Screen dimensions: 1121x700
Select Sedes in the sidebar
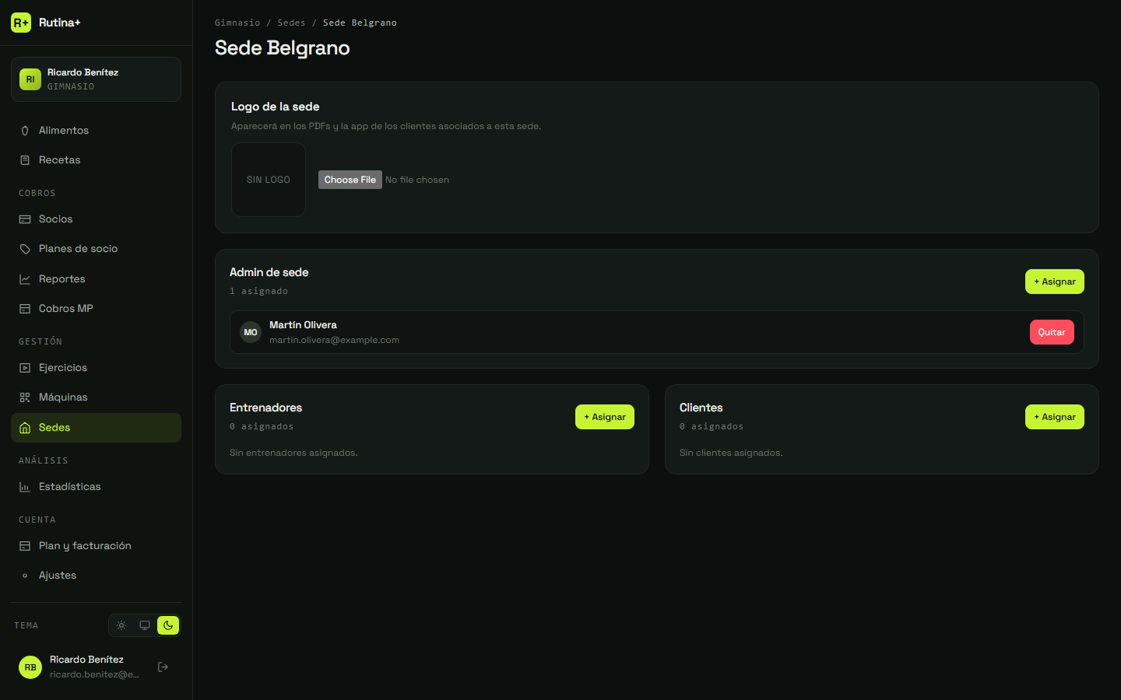(x=96, y=428)
